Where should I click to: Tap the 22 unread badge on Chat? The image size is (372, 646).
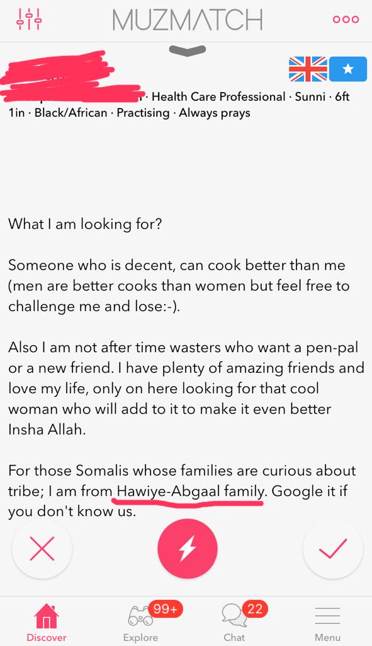pos(254,609)
